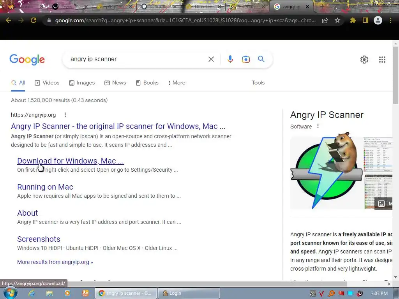Screen dimensions: 399x299
Task: Open the Google apps grid
Action: pyautogui.click(x=382, y=60)
